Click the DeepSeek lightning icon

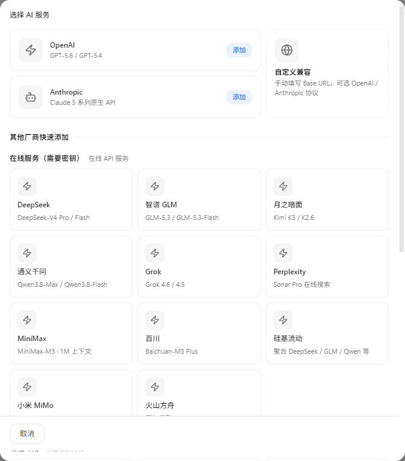(x=27, y=186)
